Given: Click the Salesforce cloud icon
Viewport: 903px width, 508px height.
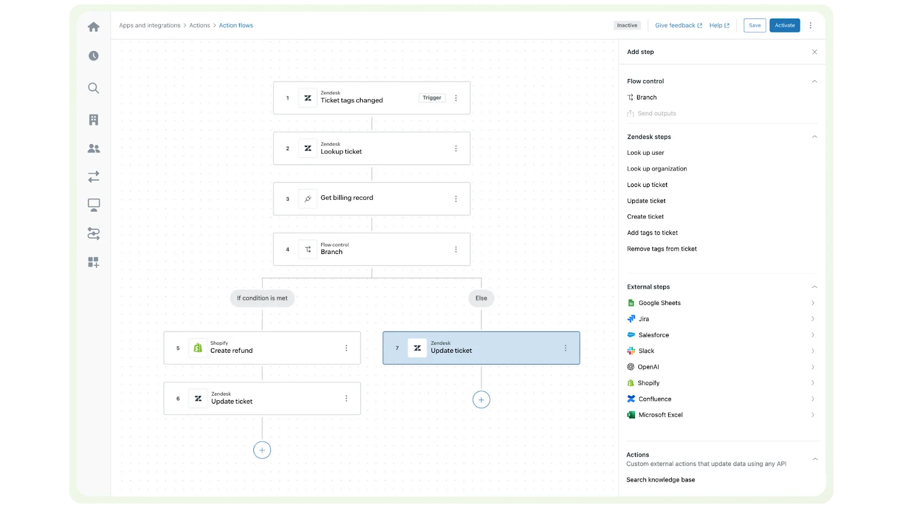Looking at the screenshot, I should point(630,335).
